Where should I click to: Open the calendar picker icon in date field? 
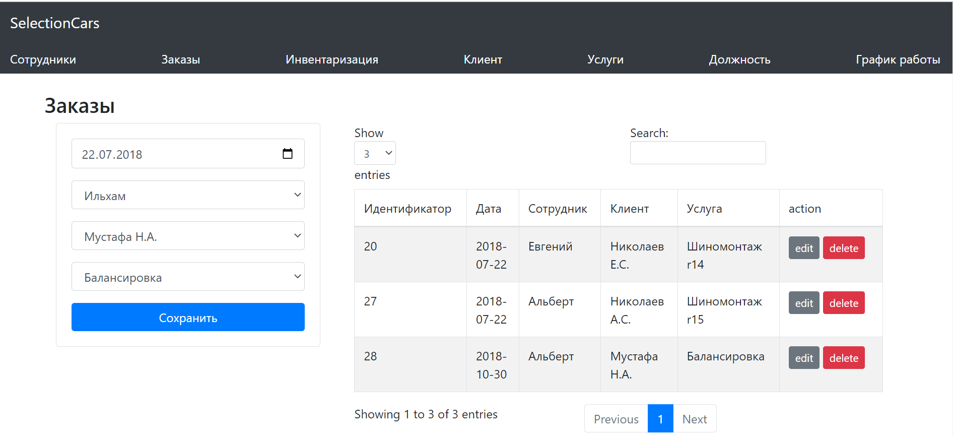pos(288,154)
